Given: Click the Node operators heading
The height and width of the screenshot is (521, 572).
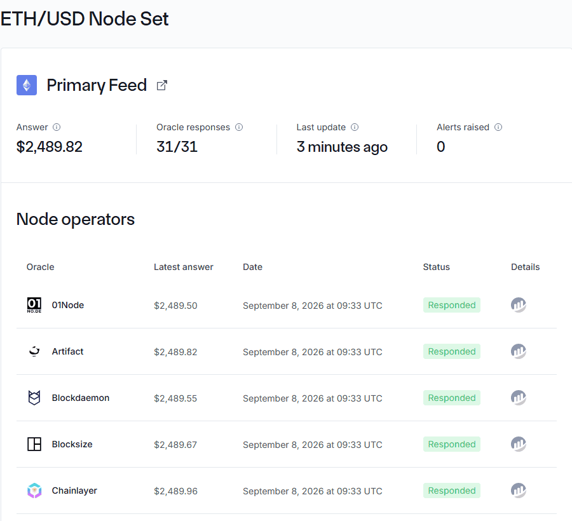Looking at the screenshot, I should point(76,219).
